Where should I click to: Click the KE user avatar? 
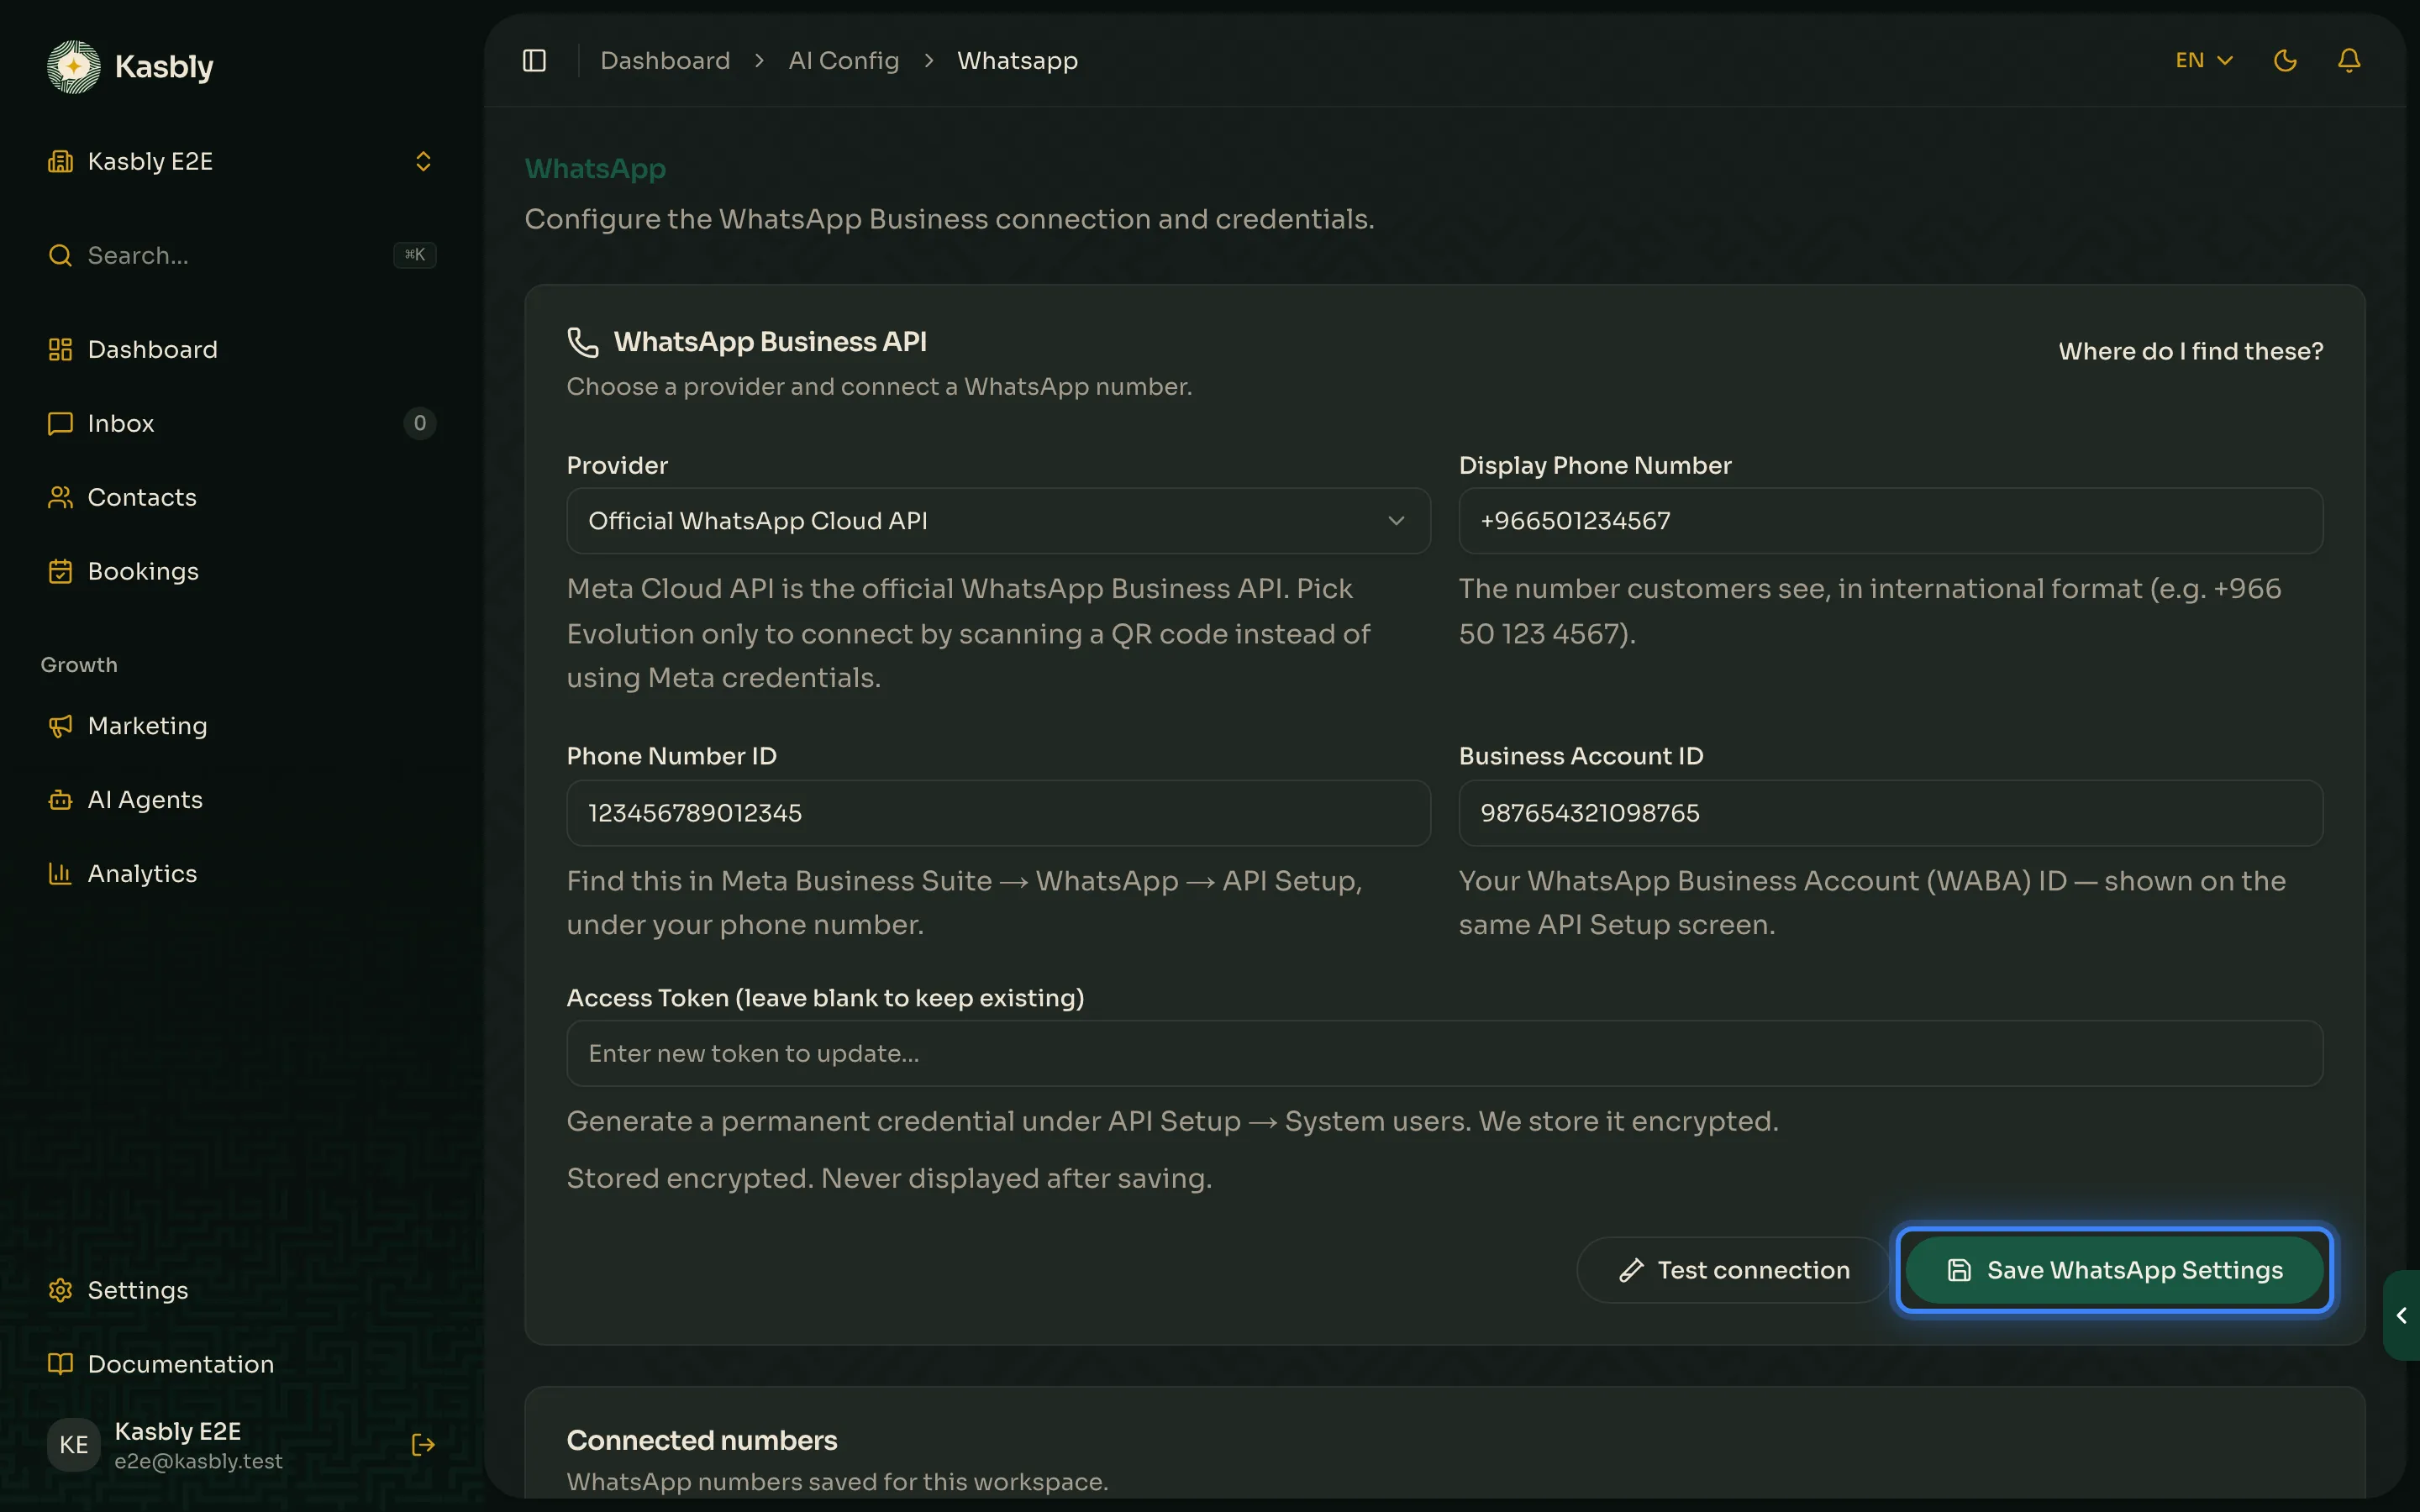pos(74,1445)
